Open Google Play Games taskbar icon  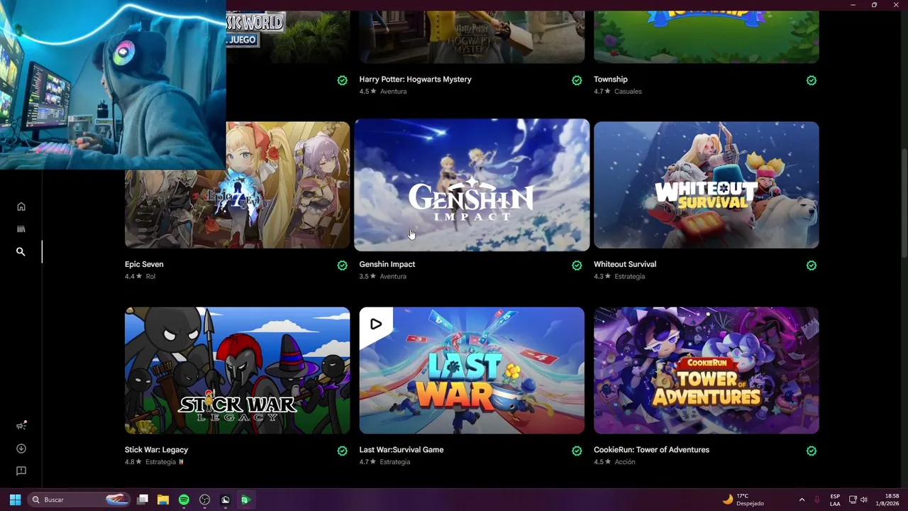click(x=245, y=500)
